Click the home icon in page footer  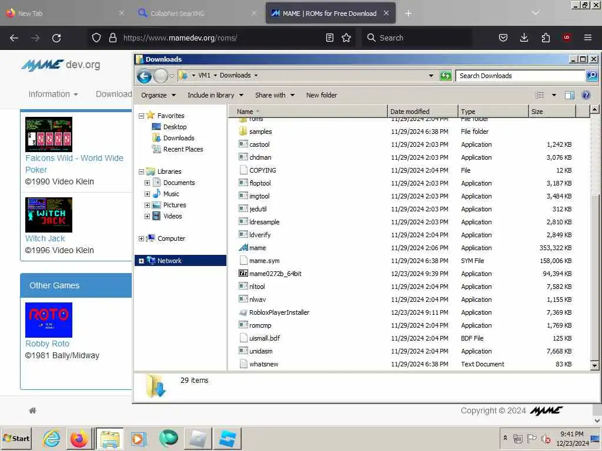[33, 410]
